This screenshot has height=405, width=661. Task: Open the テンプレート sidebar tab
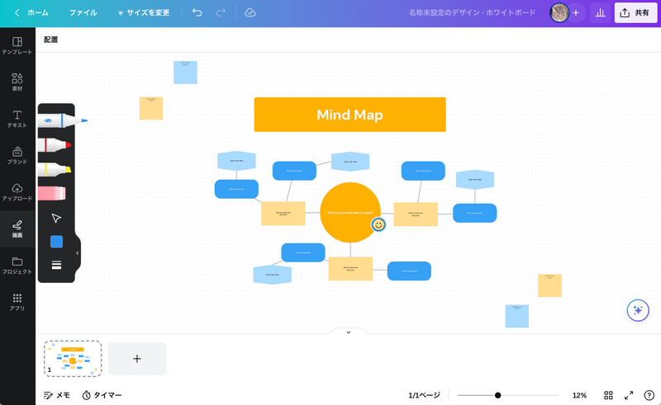pos(17,45)
